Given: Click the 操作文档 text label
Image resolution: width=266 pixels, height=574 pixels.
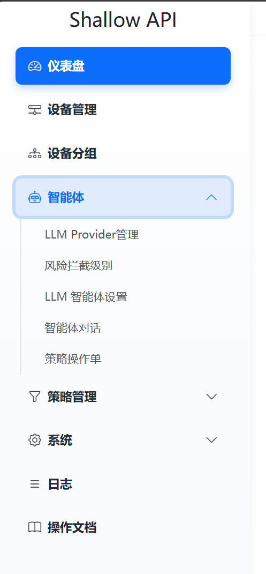Looking at the screenshot, I should coord(72,527).
